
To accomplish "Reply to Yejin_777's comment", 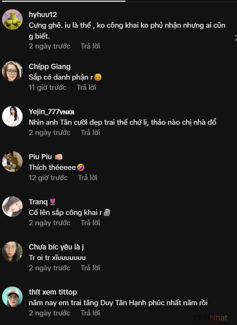I will (x=90, y=133).
